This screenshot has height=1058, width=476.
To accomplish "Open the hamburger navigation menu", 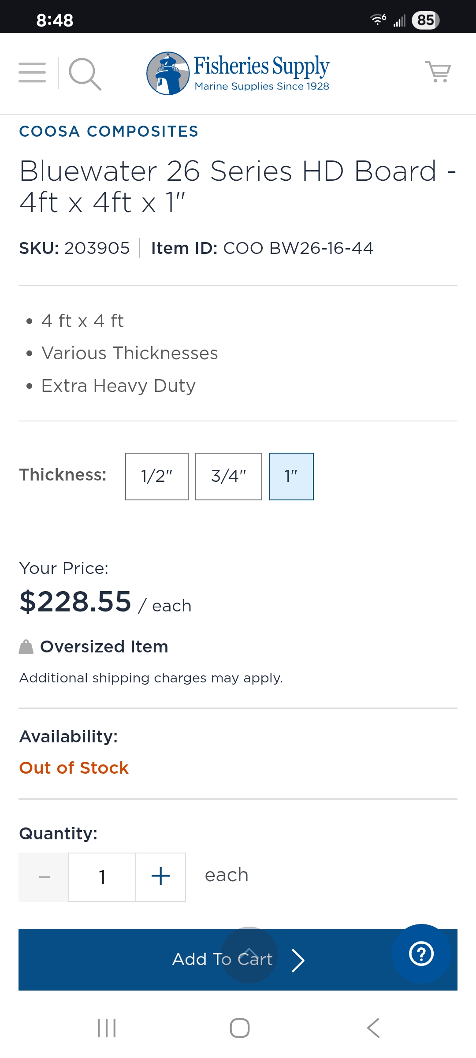I will (32, 73).
